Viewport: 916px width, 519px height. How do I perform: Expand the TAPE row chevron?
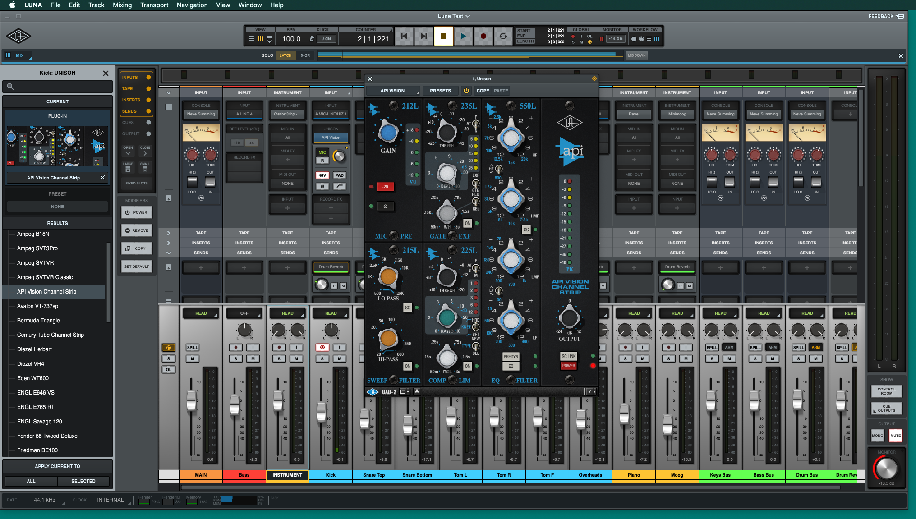click(169, 233)
